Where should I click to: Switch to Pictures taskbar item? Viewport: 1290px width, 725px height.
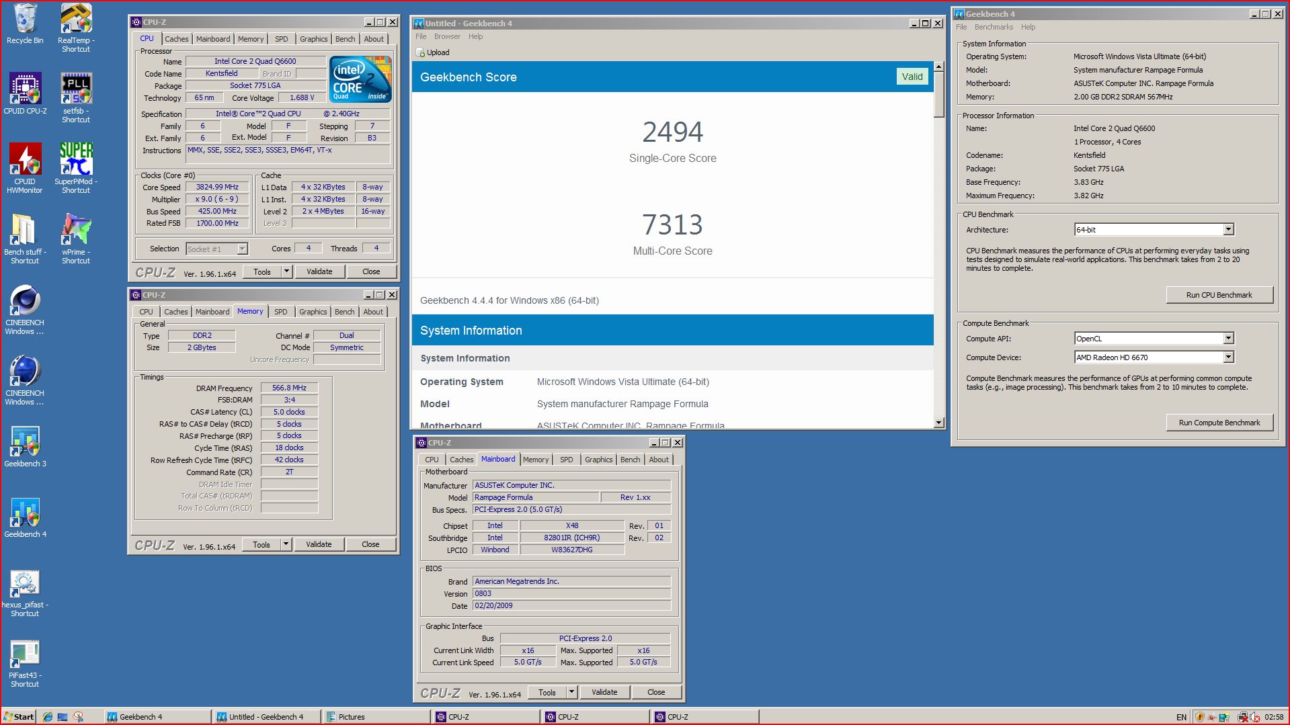coord(375,717)
